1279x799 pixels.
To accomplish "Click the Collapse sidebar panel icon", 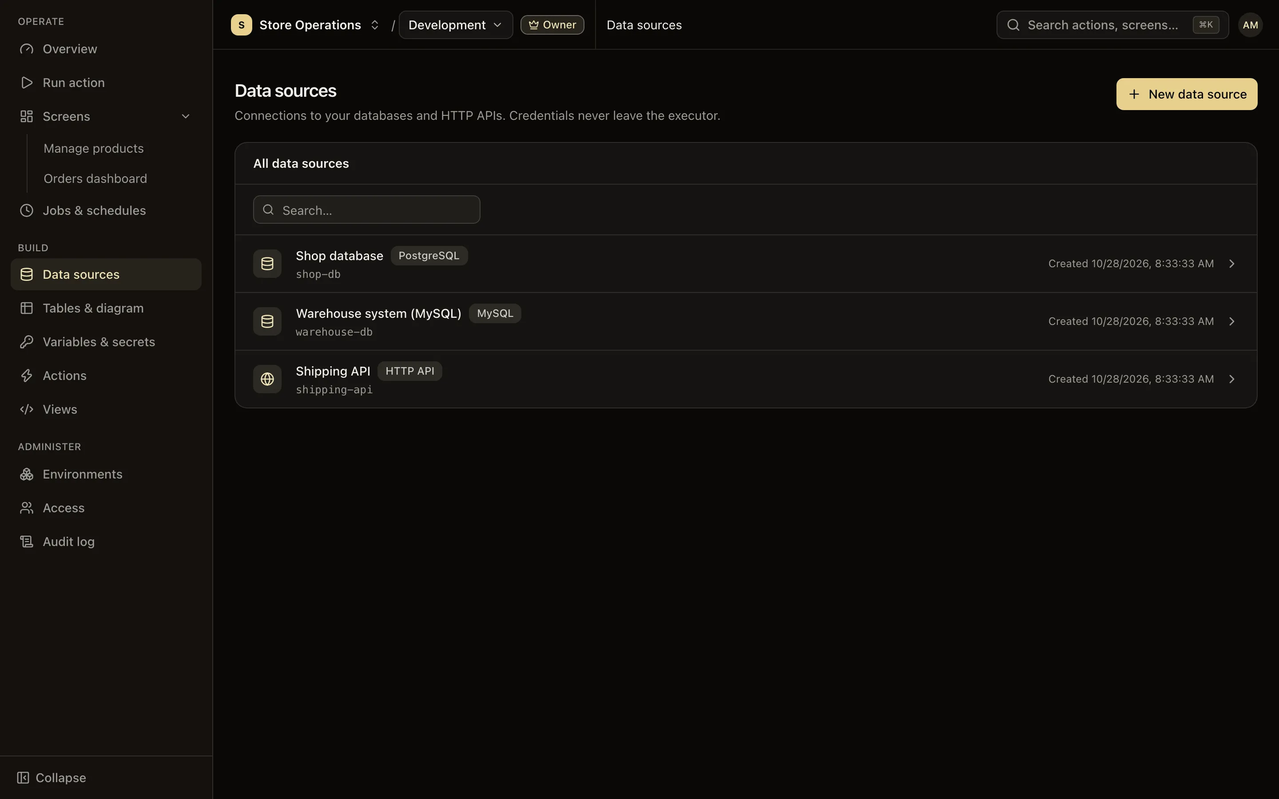I will click(x=23, y=778).
